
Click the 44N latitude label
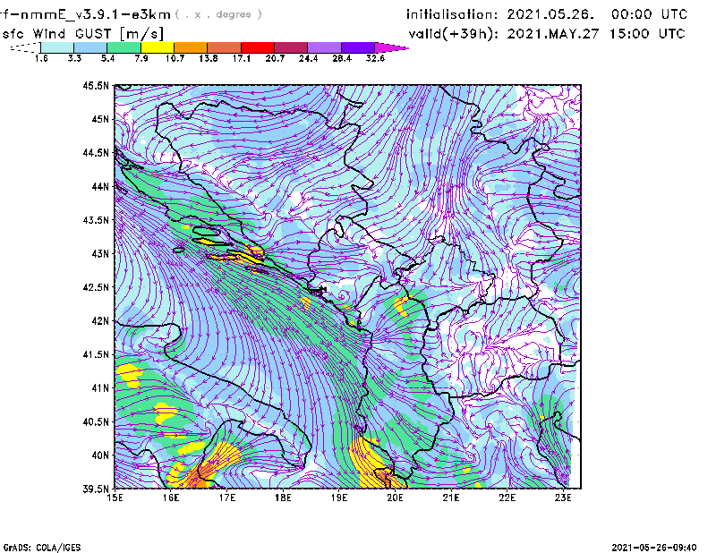point(100,186)
